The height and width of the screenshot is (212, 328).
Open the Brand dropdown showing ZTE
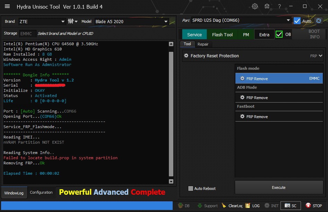pos(42,21)
